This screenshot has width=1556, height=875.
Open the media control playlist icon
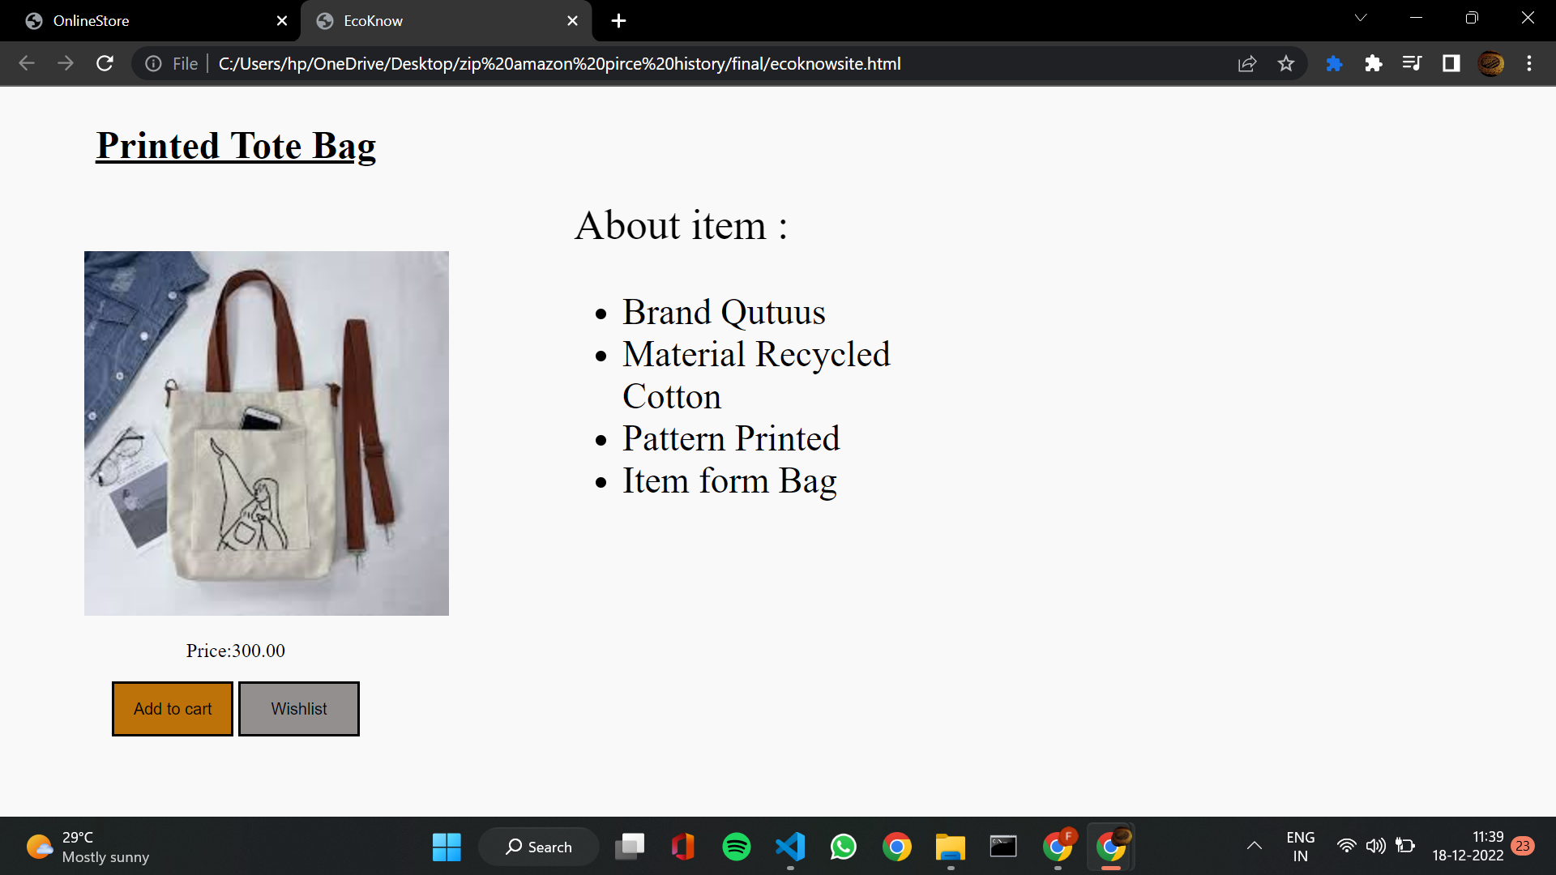point(1412,63)
